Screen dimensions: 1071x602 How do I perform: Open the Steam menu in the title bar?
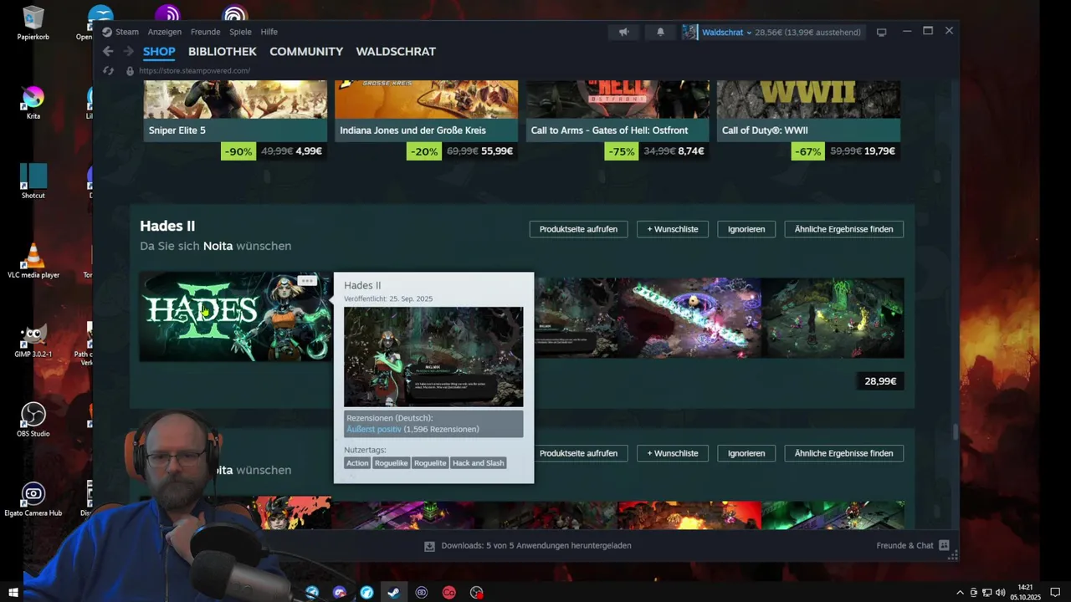tap(127, 32)
